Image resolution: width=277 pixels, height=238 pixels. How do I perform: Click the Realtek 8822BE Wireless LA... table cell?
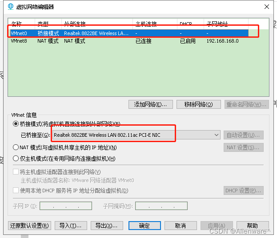(x=96, y=33)
